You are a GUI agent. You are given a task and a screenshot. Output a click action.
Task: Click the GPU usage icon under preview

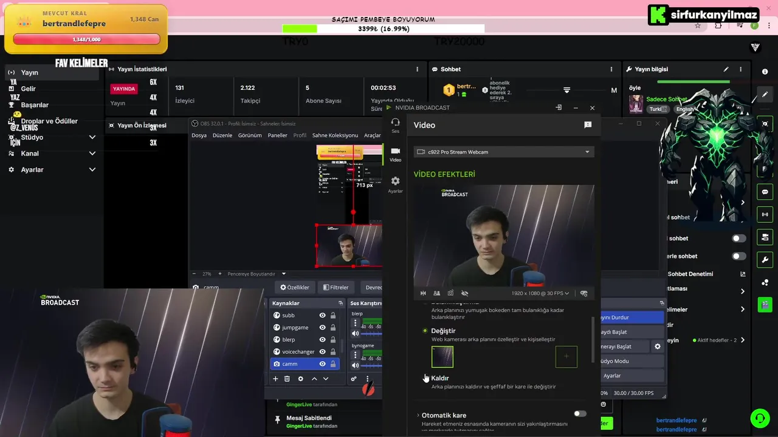coord(583,293)
